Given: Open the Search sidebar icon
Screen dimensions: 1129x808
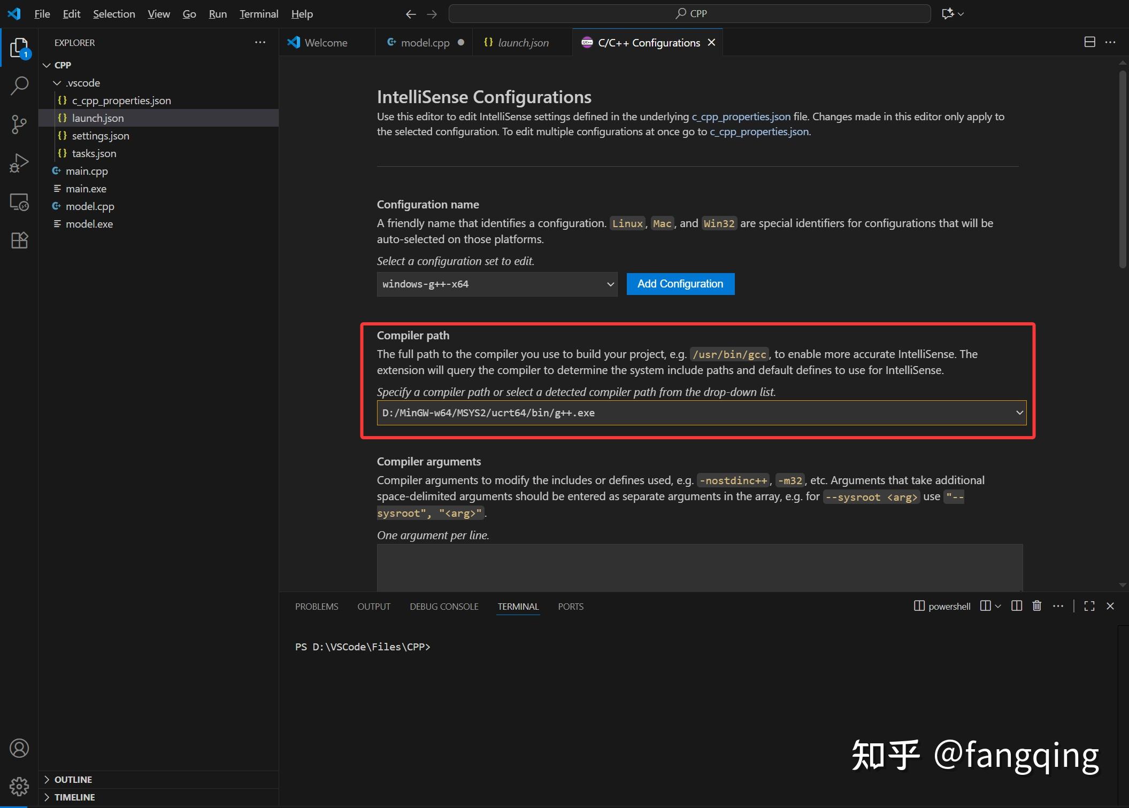Looking at the screenshot, I should click(x=19, y=86).
